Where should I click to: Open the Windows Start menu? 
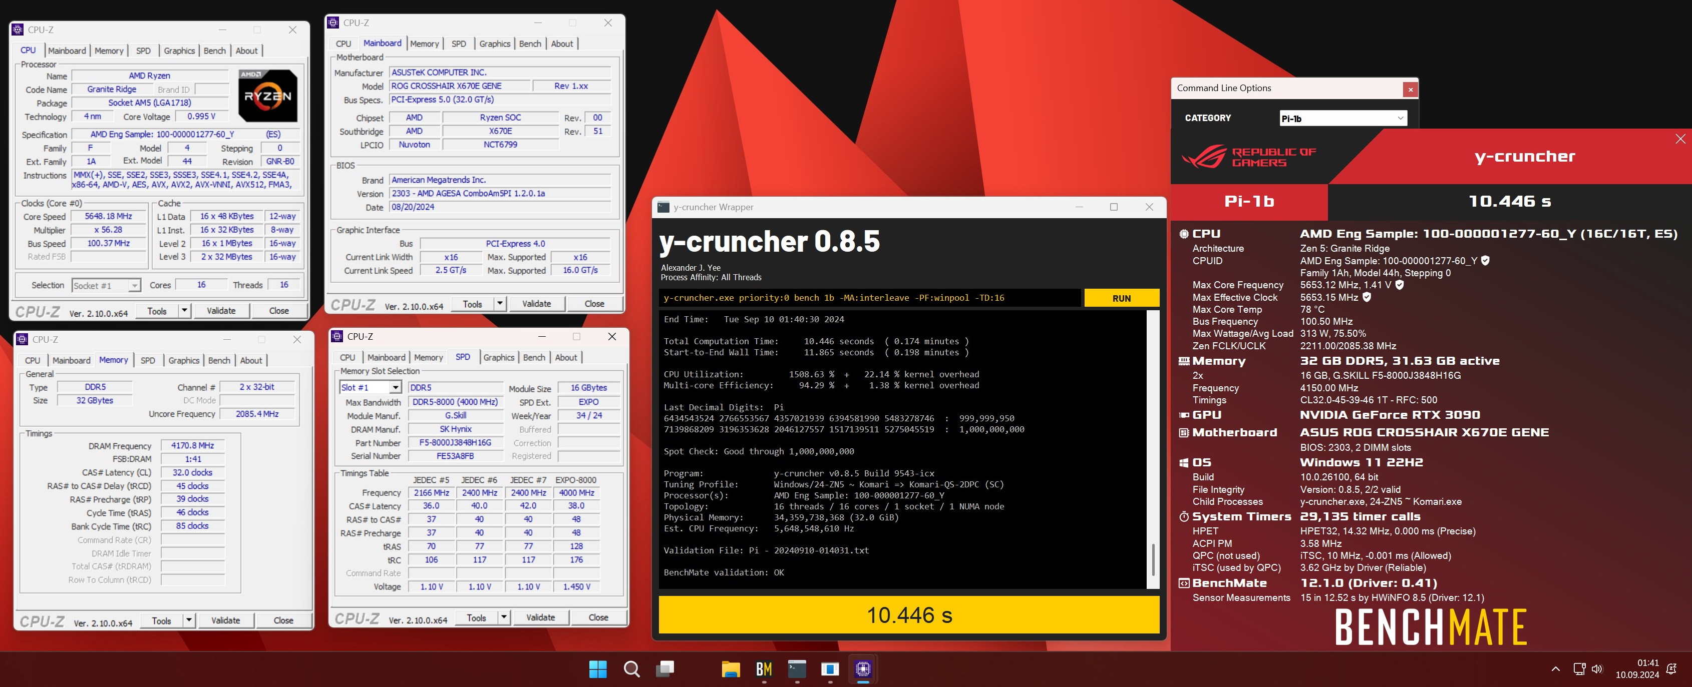tap(598, 668)
